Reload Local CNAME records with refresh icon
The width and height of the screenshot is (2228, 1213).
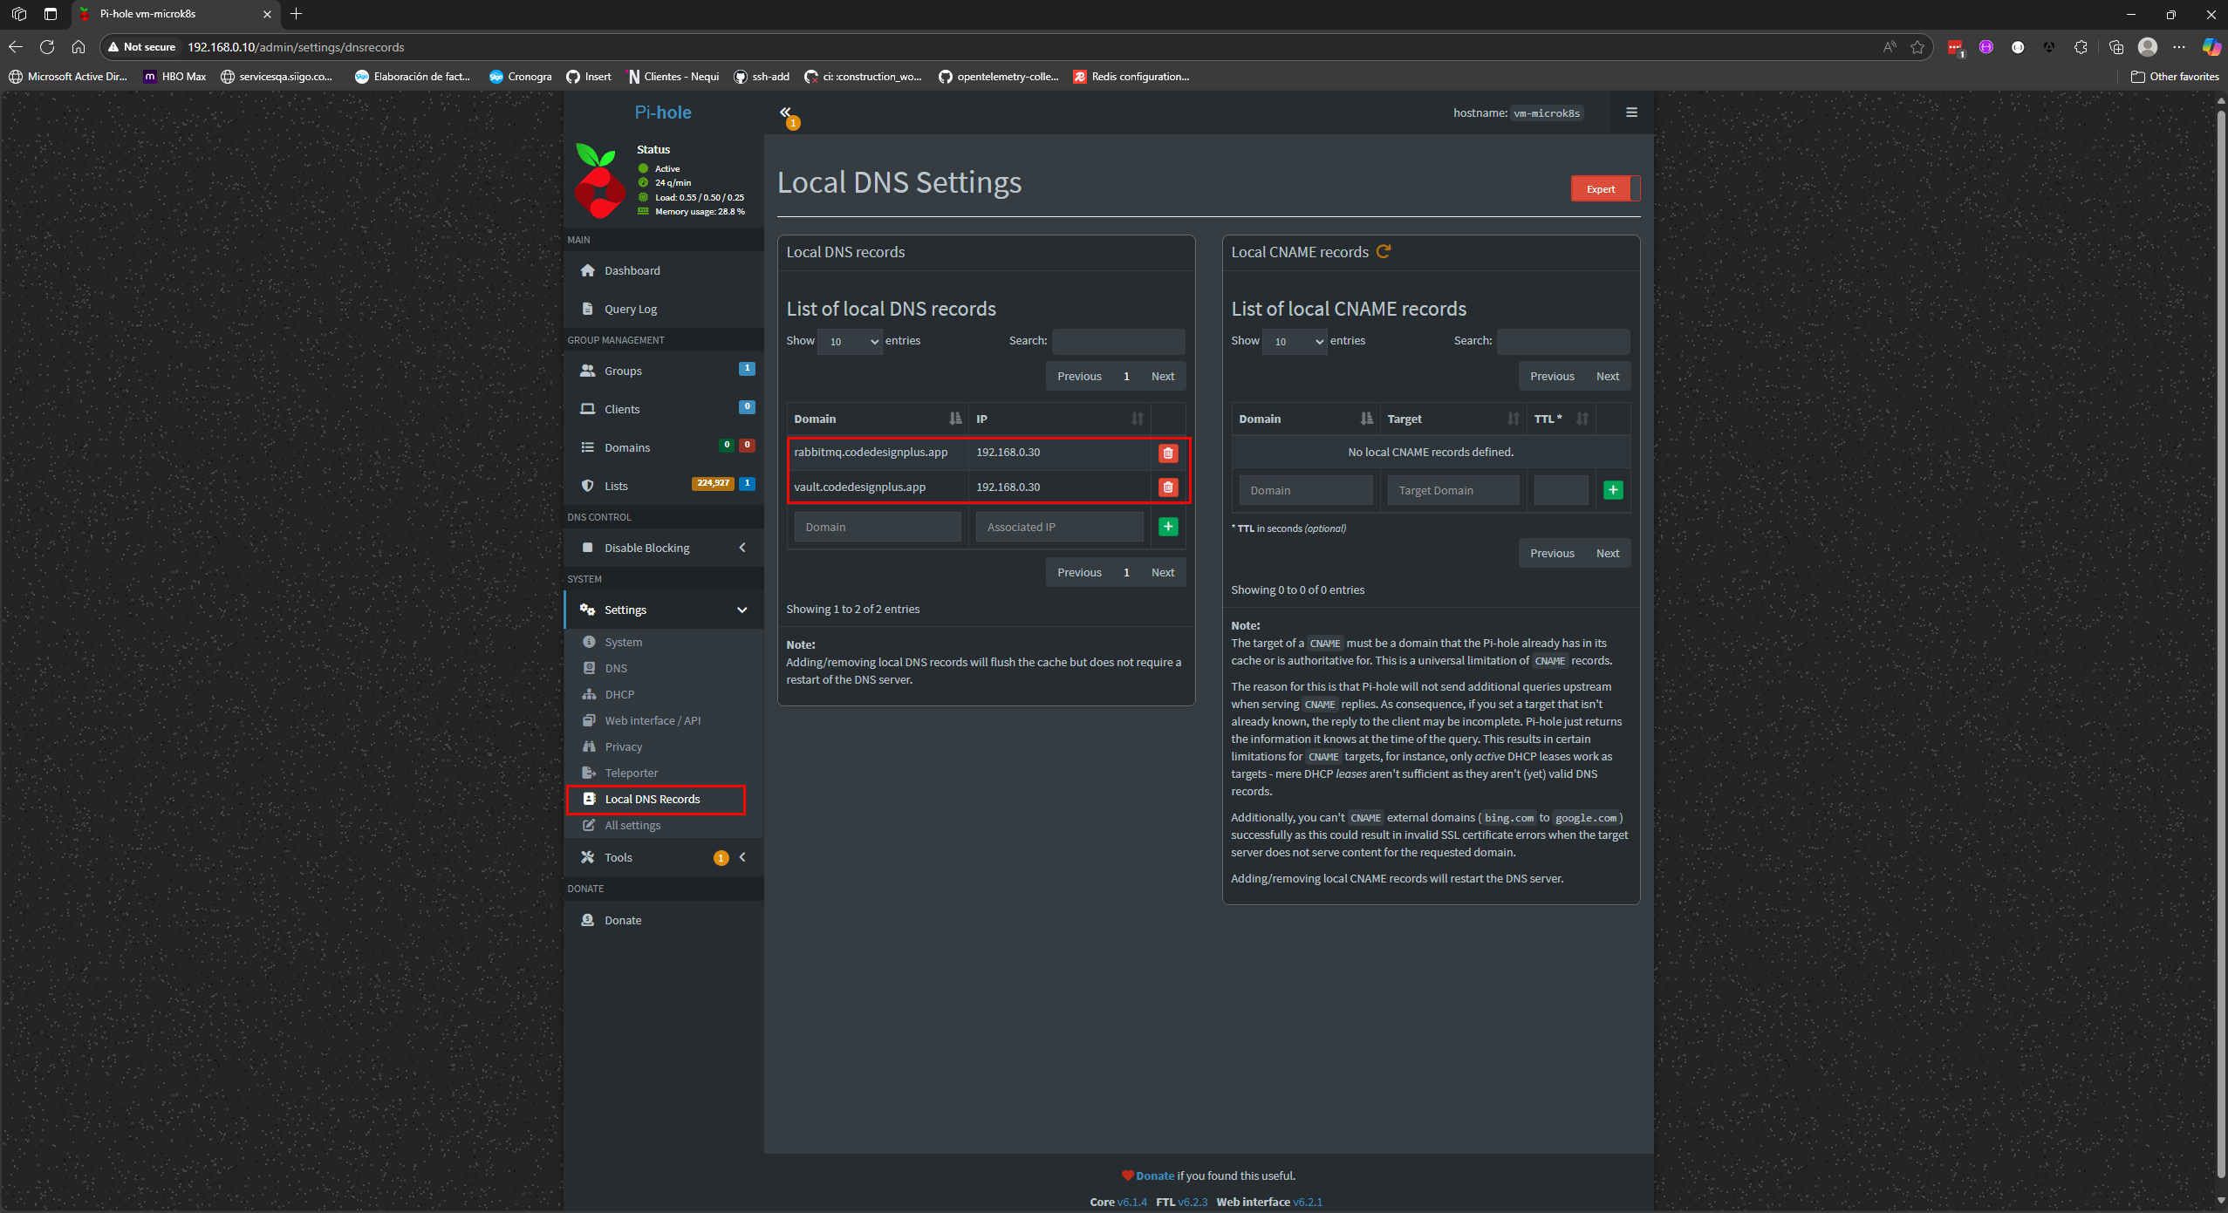1383,251
